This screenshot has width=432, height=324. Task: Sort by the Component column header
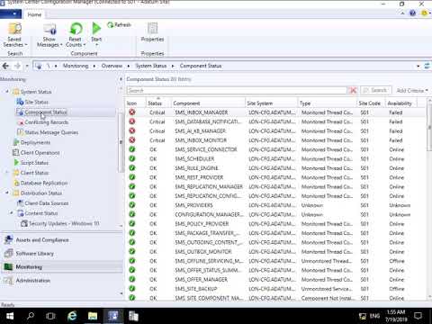208,103
